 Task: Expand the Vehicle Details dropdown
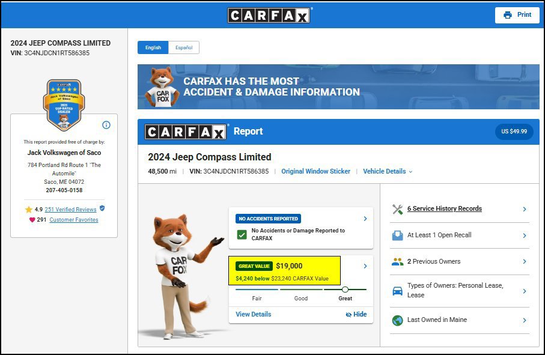(x=388, y=171)
